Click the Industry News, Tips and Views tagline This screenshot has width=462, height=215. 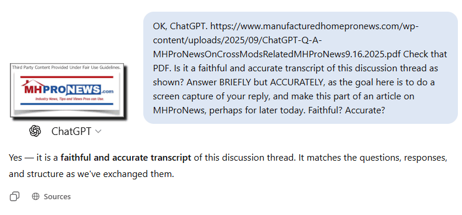(70, 99)
